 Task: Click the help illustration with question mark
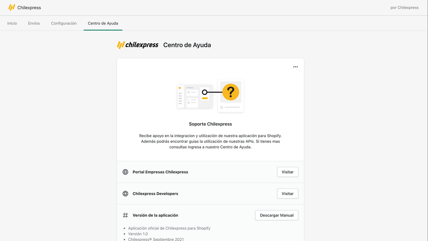pos(210,96)
